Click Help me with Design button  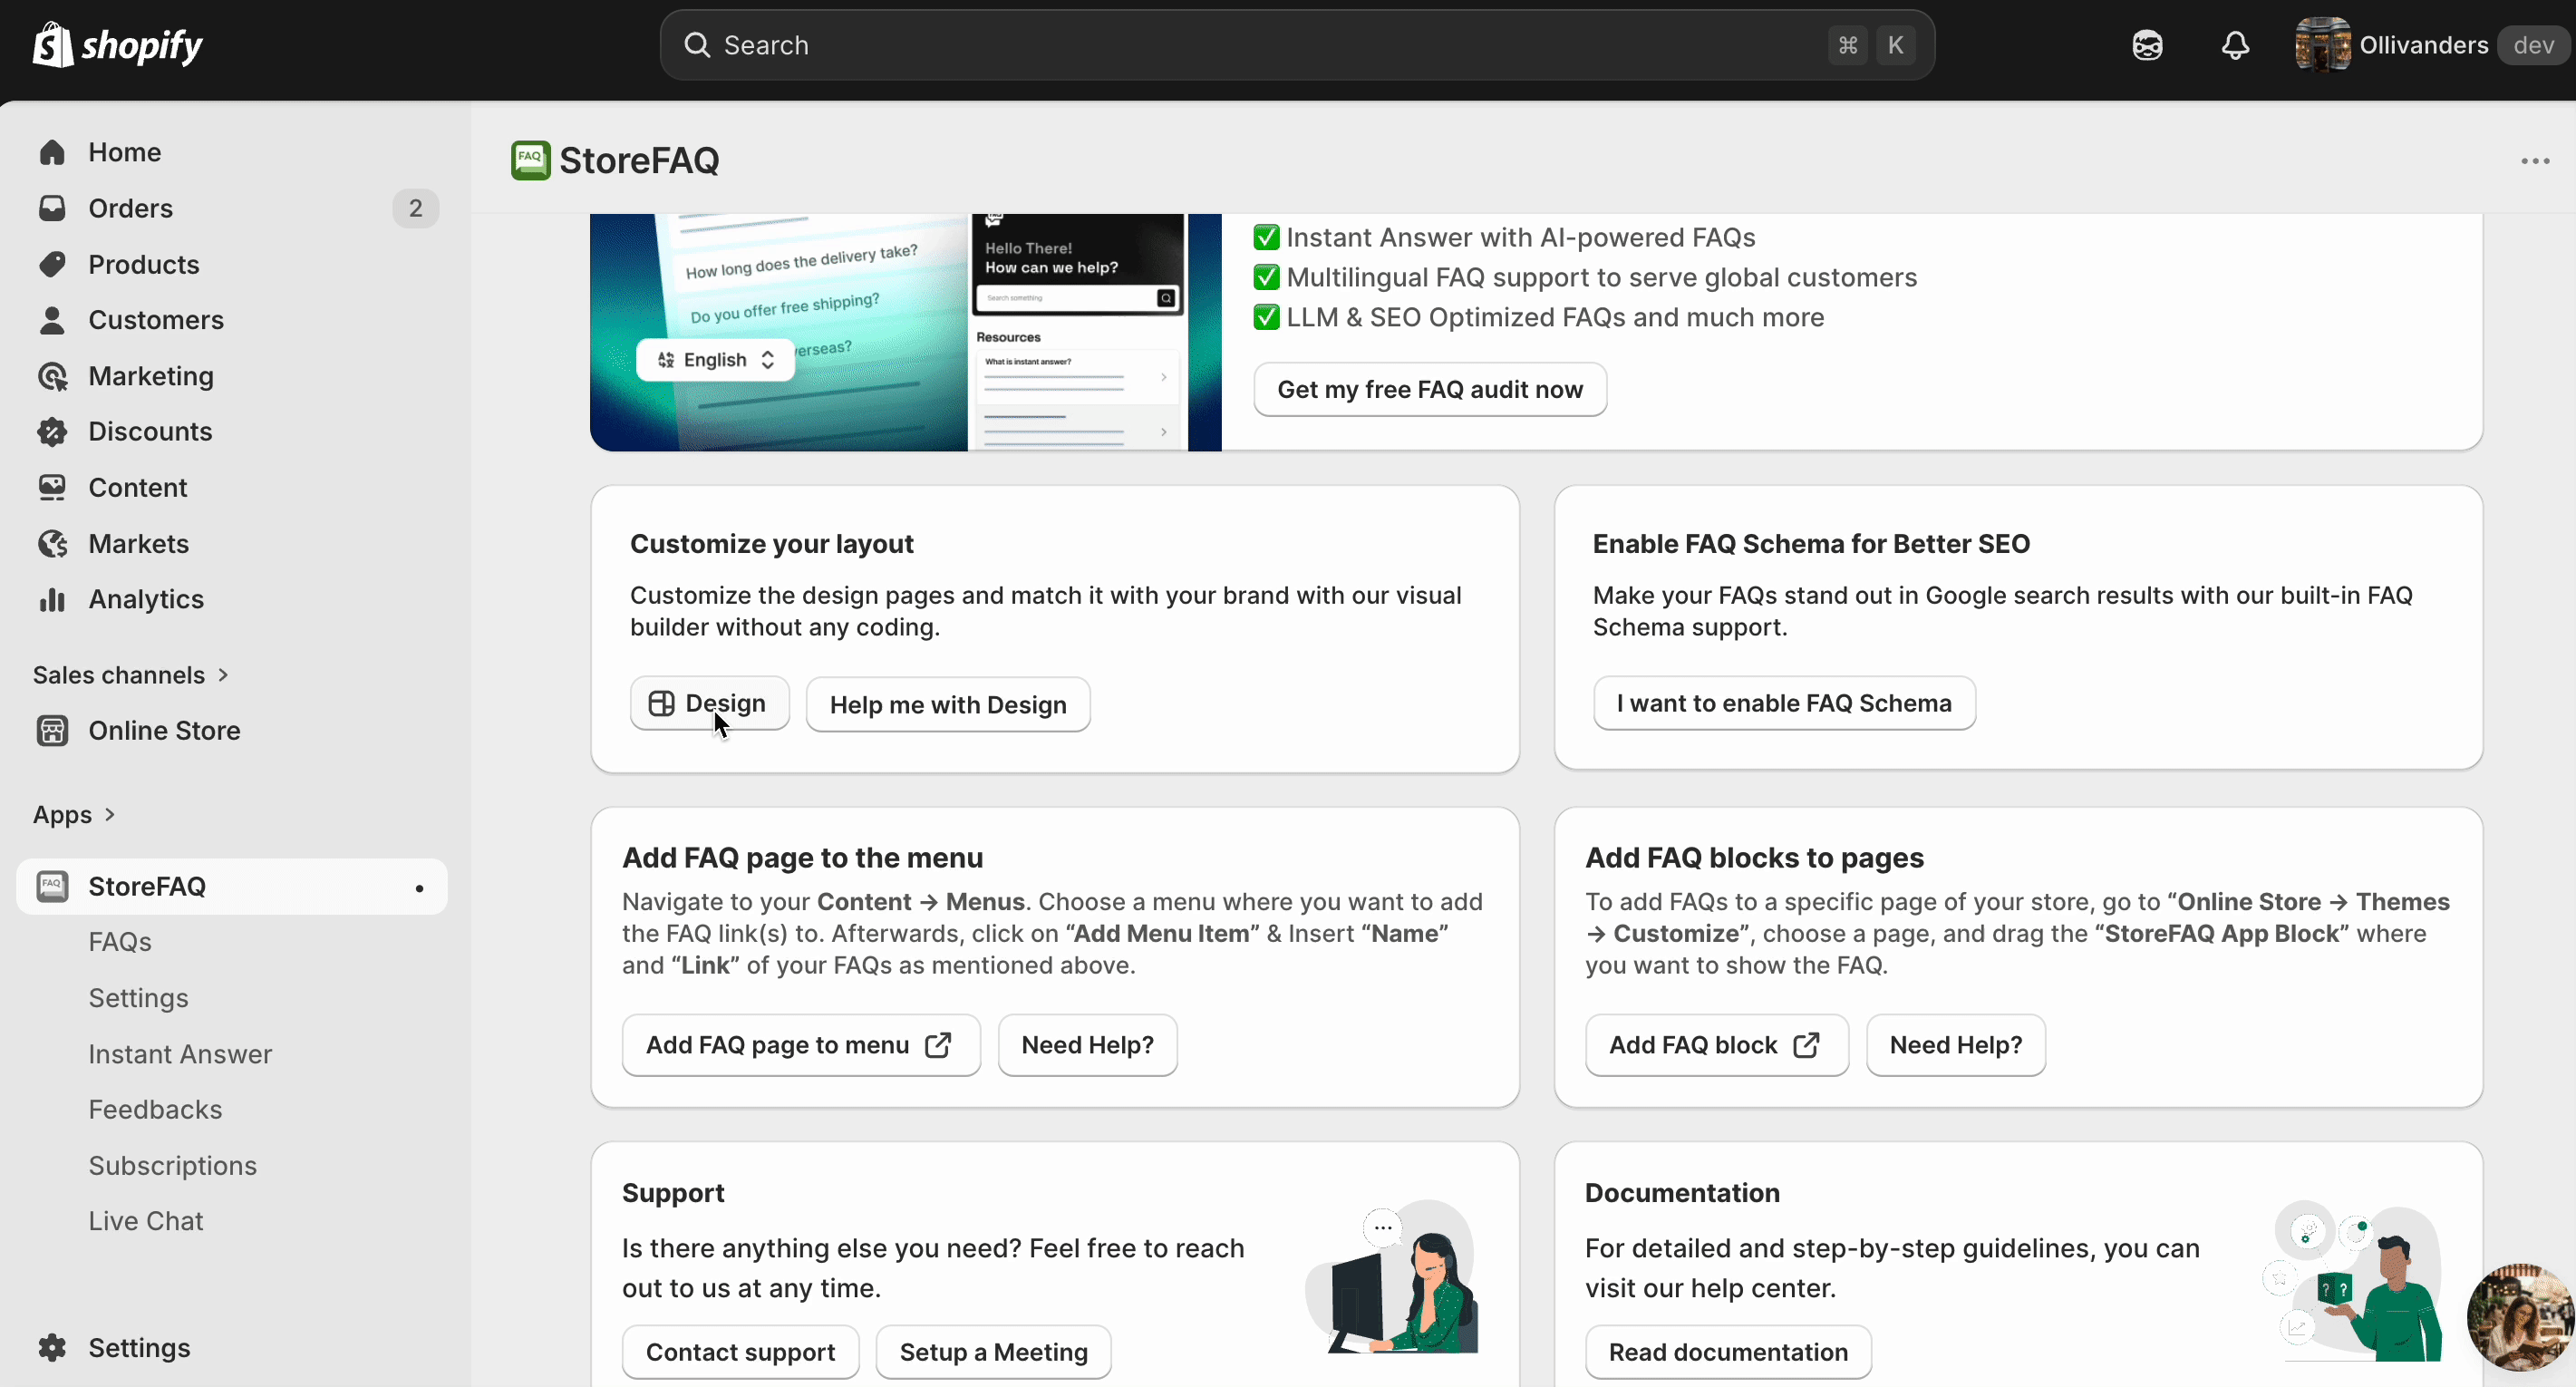coord(948,705)
